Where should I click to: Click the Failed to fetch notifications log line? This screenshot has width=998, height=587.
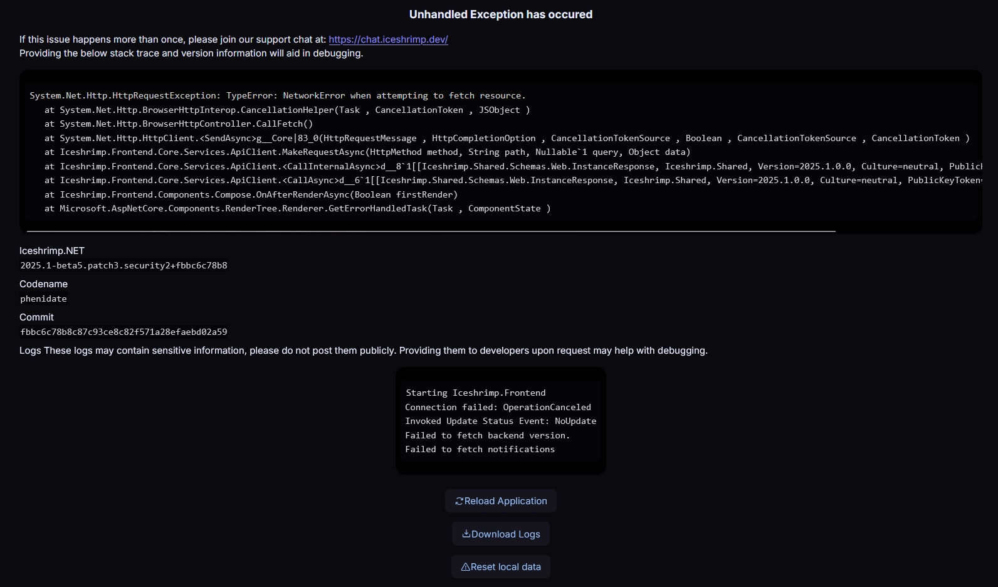click(480, 449)
